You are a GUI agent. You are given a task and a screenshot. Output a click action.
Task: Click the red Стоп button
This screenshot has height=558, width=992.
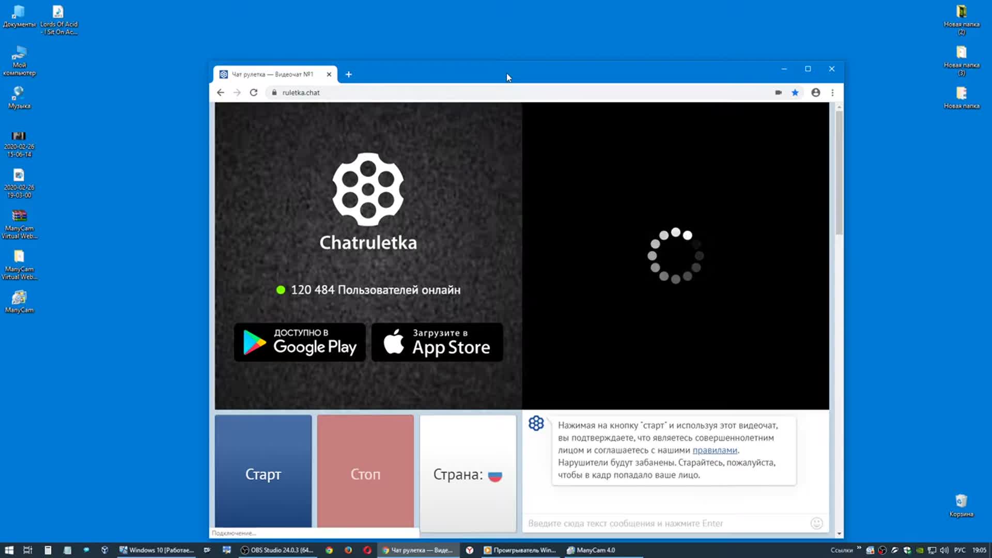click(x=365, y=471)
